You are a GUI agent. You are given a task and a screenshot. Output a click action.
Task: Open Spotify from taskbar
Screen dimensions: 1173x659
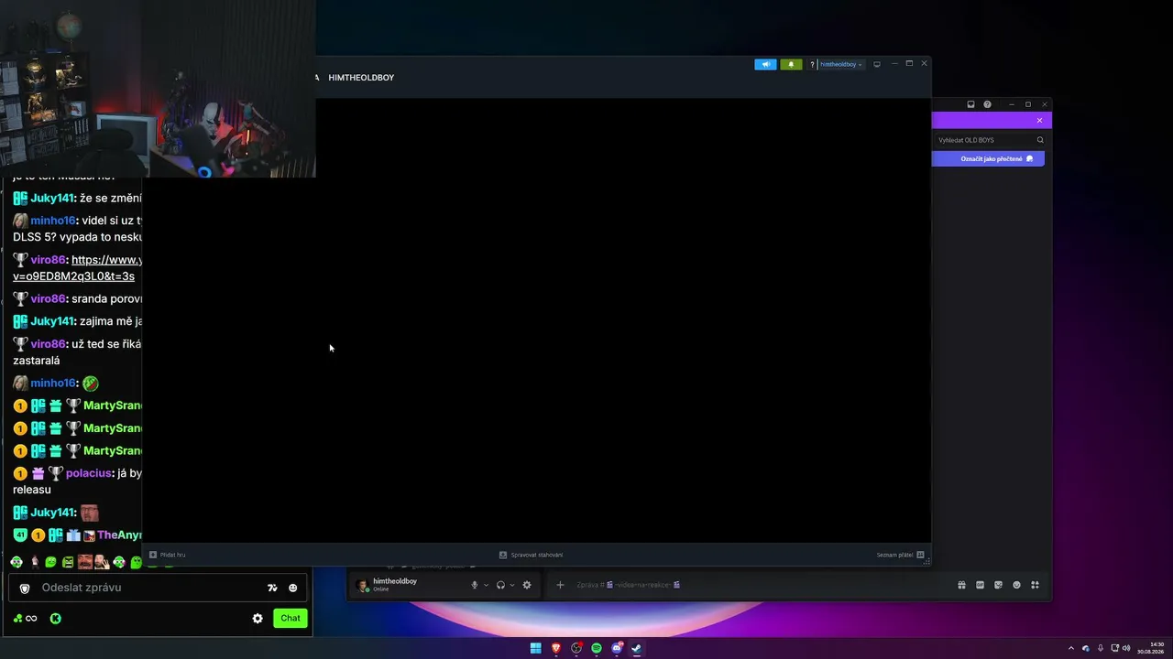(x=597, y=648)
